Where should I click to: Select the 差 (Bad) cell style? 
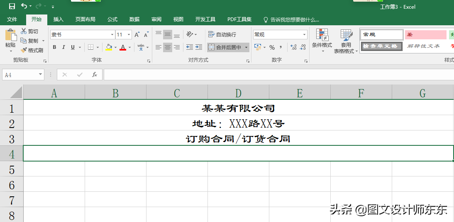pos(426,35)
